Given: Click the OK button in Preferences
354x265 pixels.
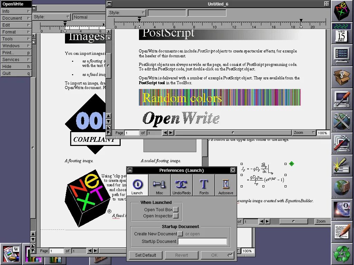Looking at the screenshot, I should (217, 255).
